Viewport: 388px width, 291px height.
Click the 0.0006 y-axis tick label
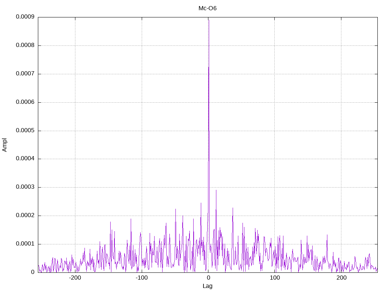(x=25, y=102)
